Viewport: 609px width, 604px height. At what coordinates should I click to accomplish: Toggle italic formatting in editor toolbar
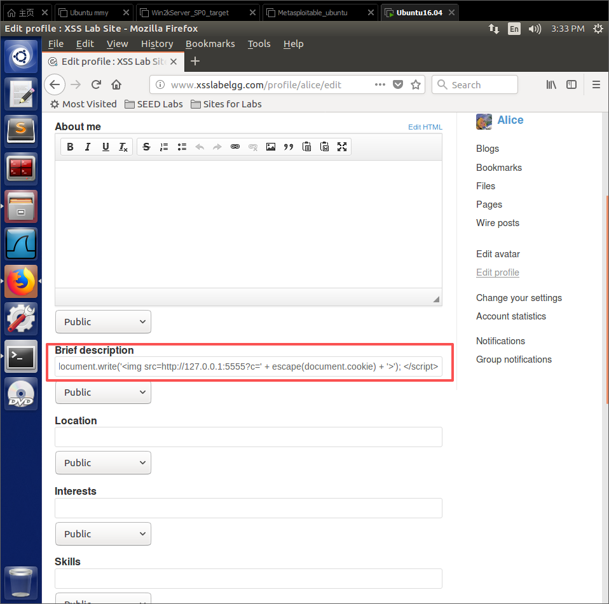[x=88, y=147]
